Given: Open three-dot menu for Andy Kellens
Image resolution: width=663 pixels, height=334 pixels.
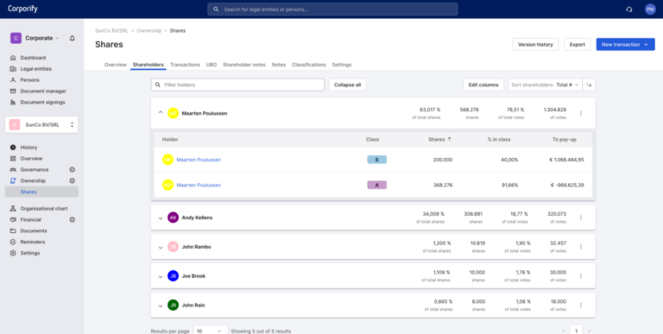Looking at the screenshot, I should pyautogui.click(x=580, y=217).
